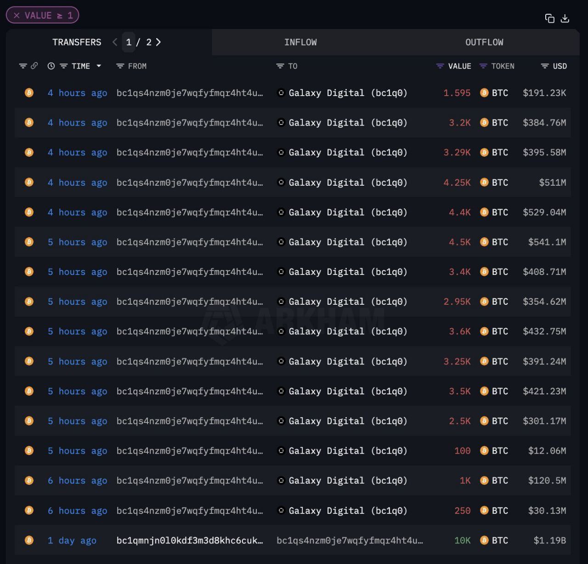The image size is (588, 564).
Task: Click the $541.1M USD amount
Action: [547, 242]
